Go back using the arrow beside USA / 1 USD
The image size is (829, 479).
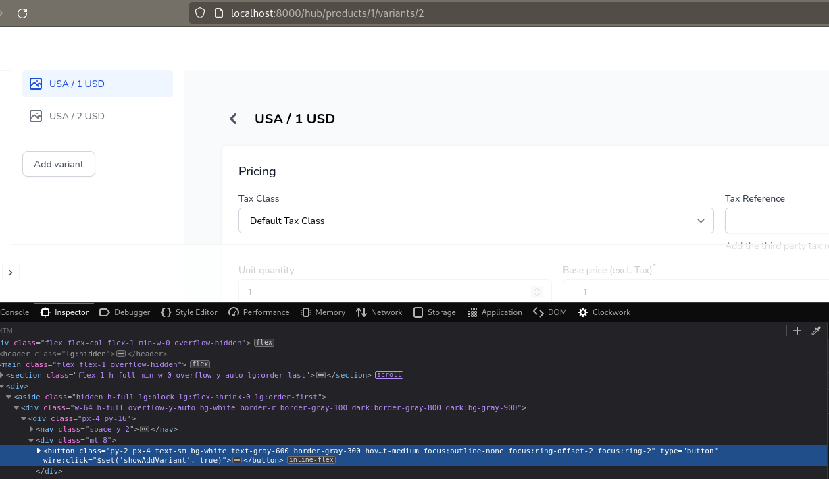coord(233,118)
